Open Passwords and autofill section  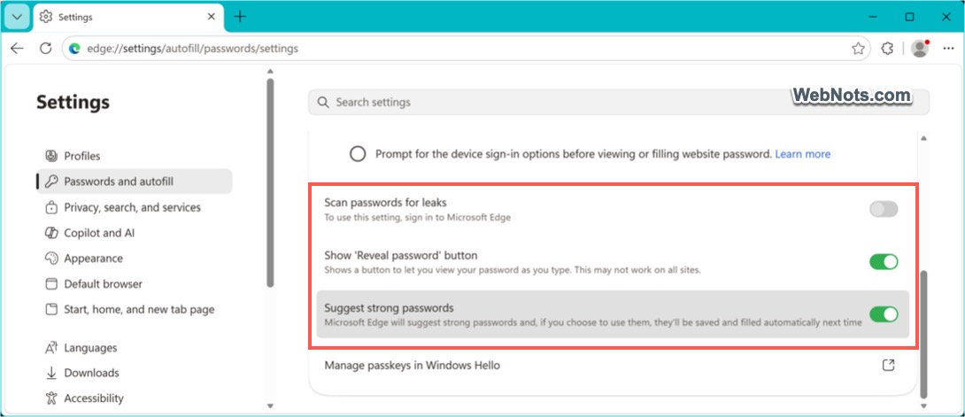click(x=135, y=181)
